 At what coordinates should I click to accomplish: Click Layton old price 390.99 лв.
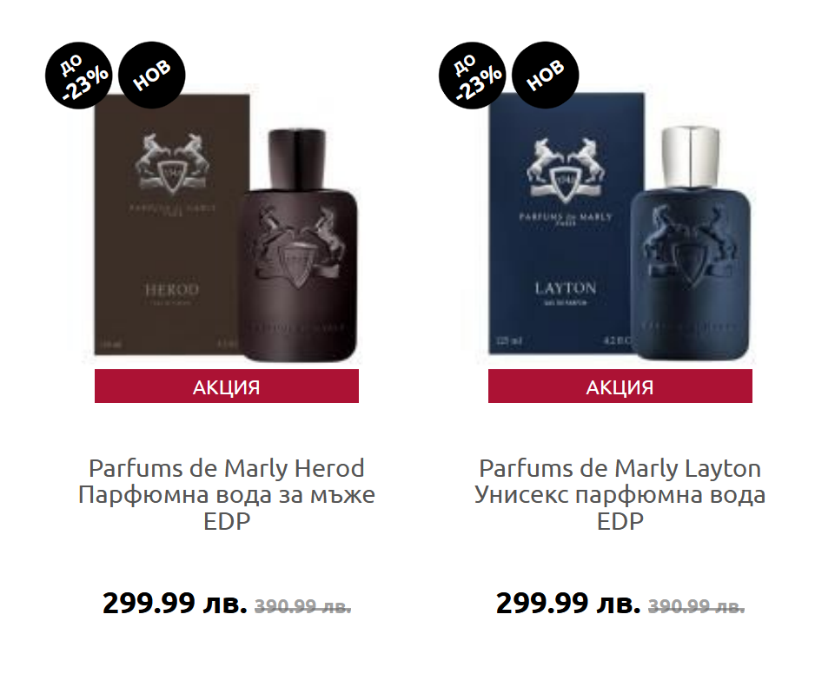pyautogui.click(x=697, y=605)
